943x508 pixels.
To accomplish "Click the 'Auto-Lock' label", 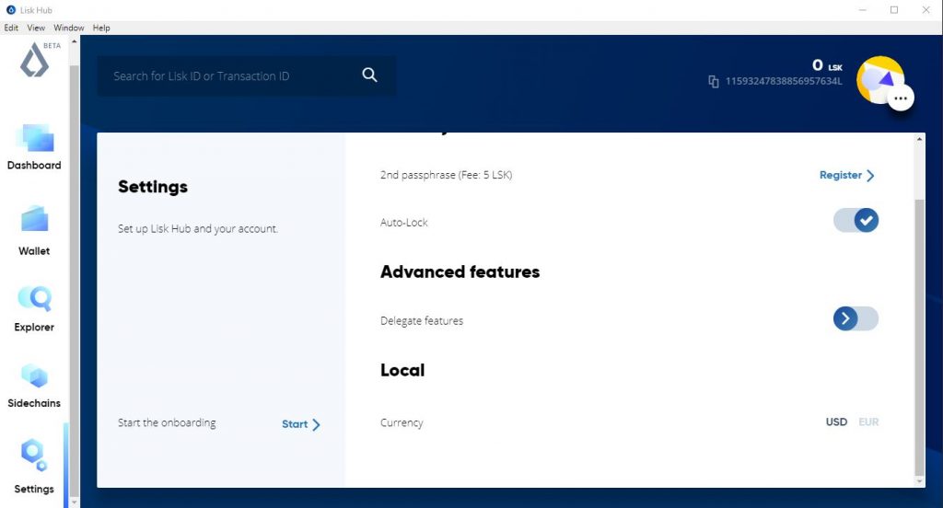I will (x=403, y=223).
